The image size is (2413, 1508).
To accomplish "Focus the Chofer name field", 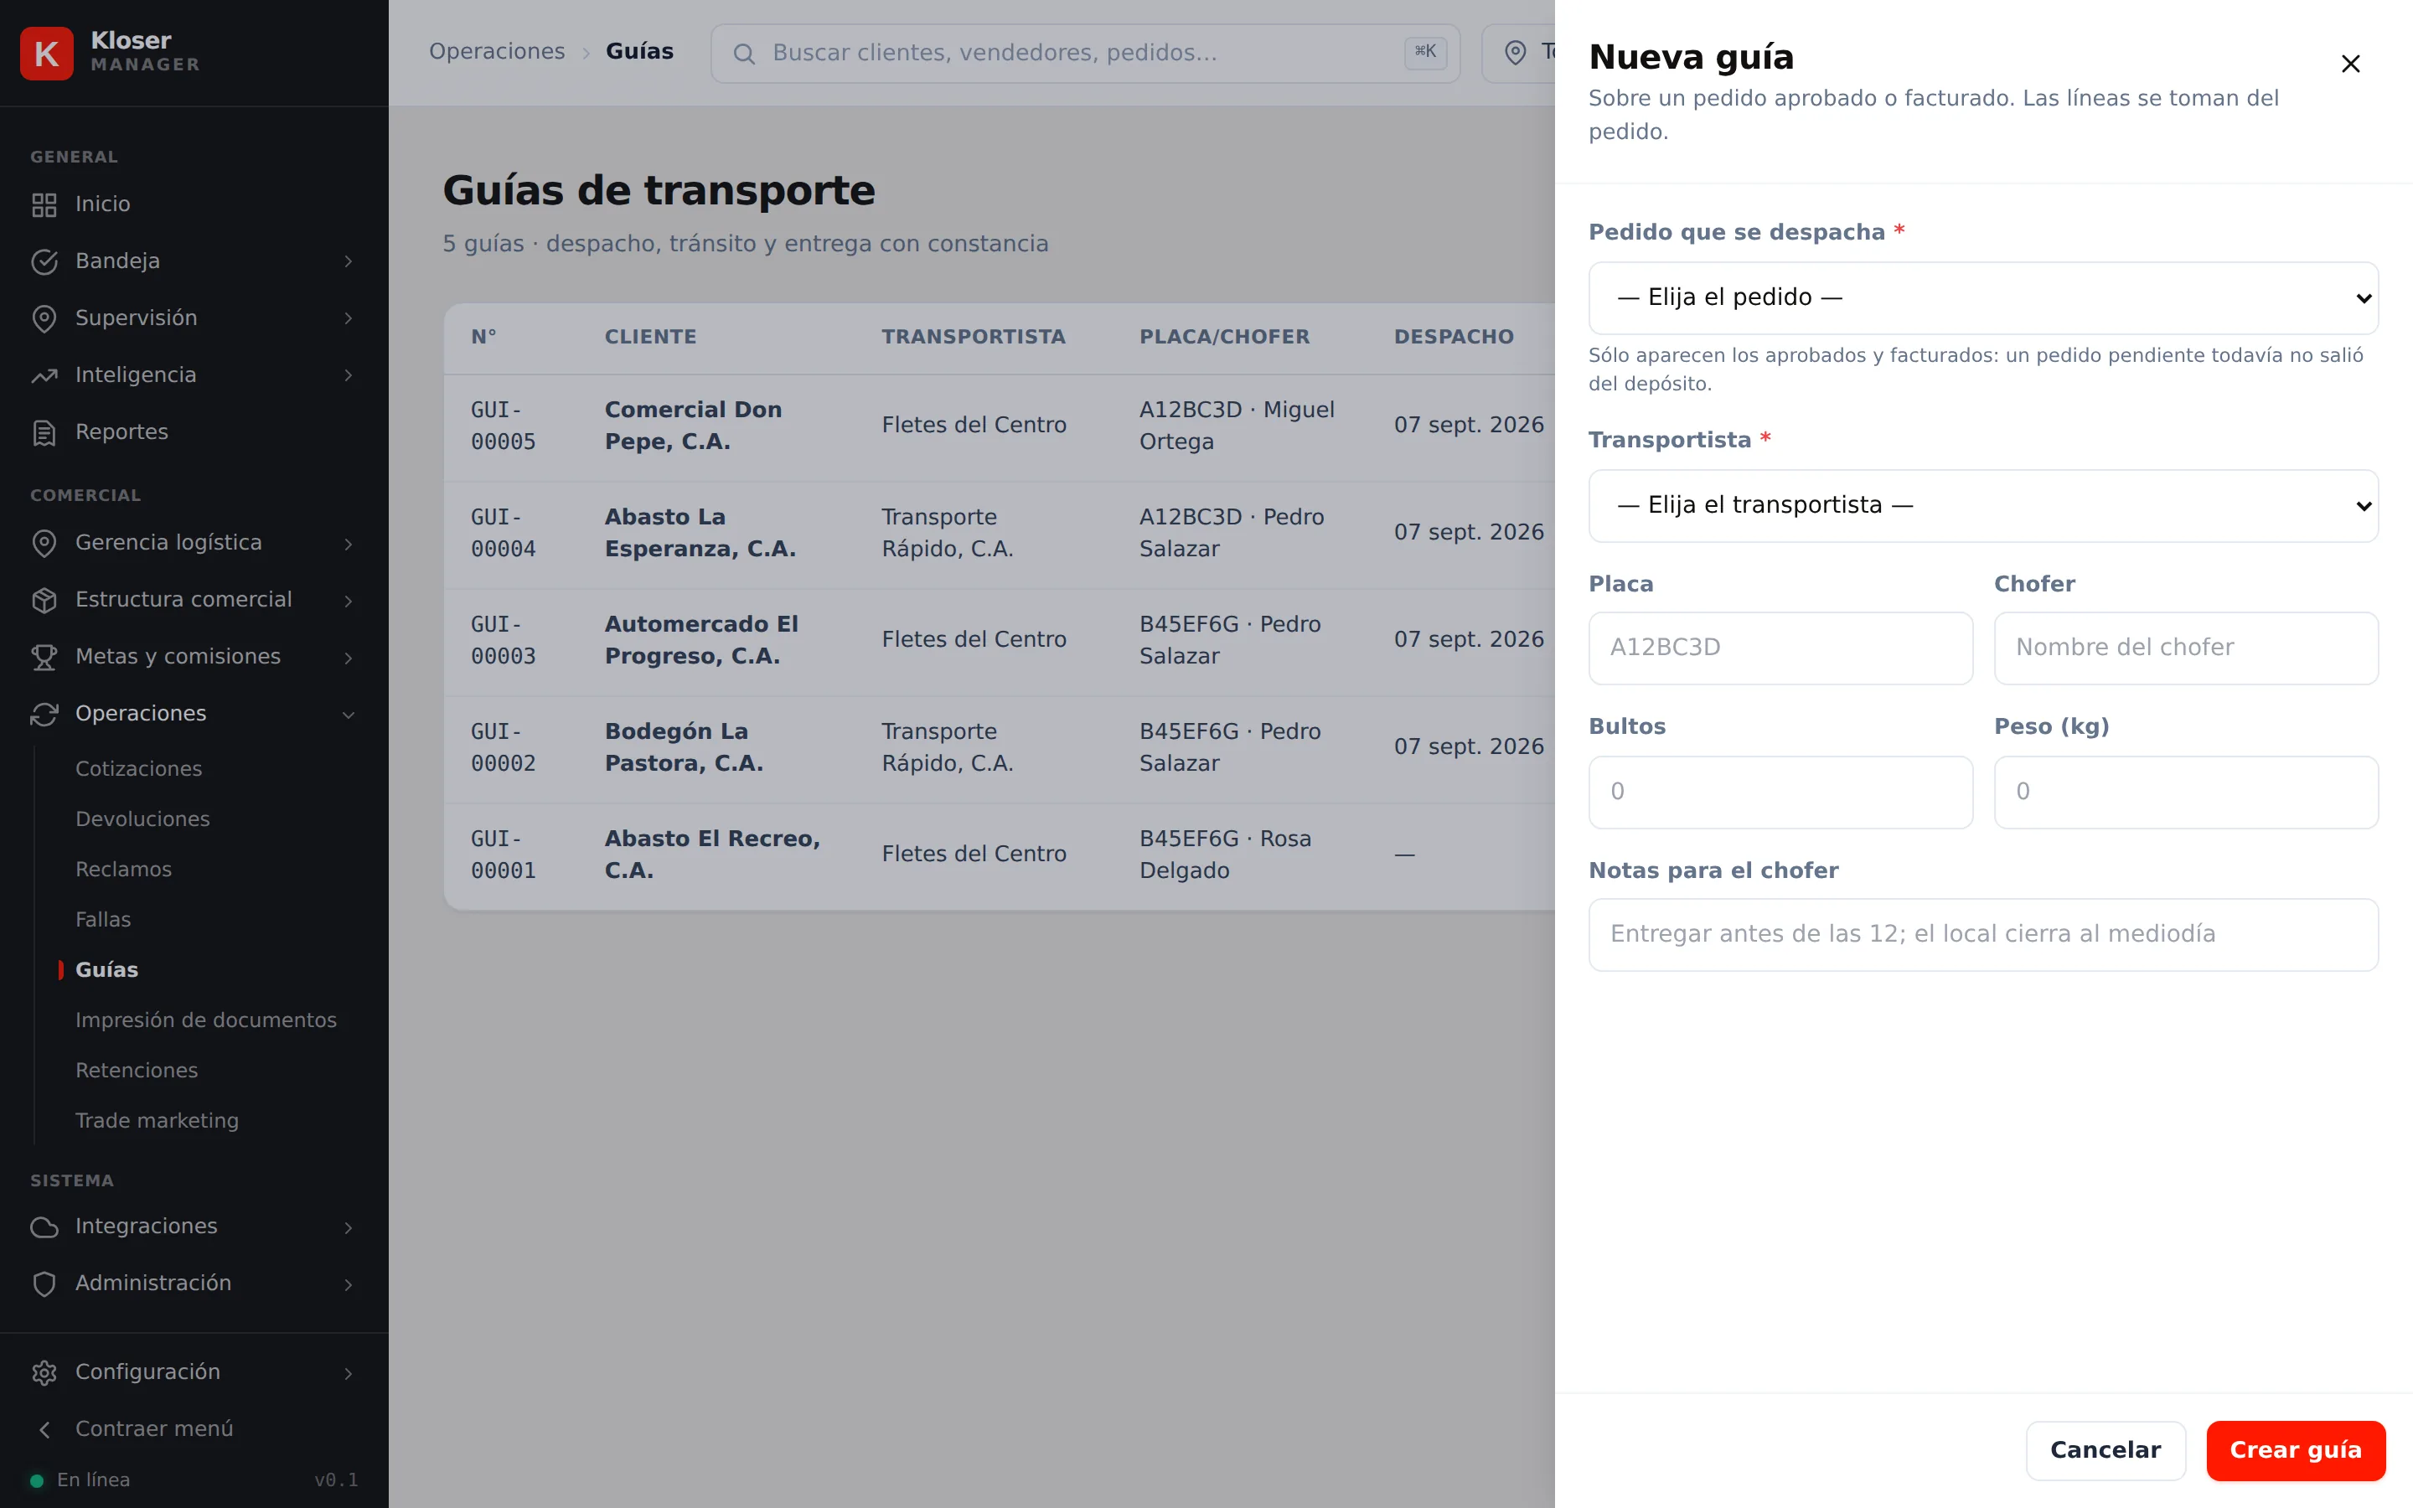I will (2186, 648).
